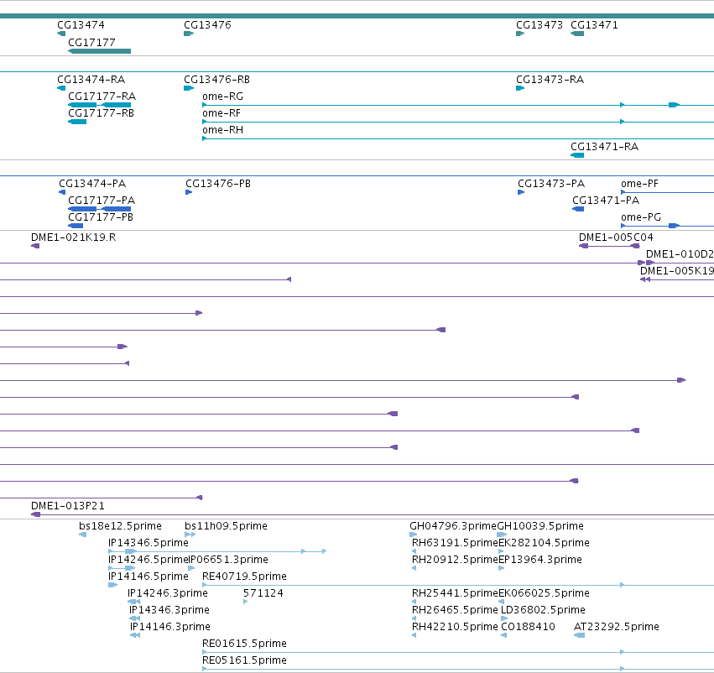This screenshot has width=714, height=673.
Task: Select EST RH20912.5prime
Action: click(x=455, y=560)
